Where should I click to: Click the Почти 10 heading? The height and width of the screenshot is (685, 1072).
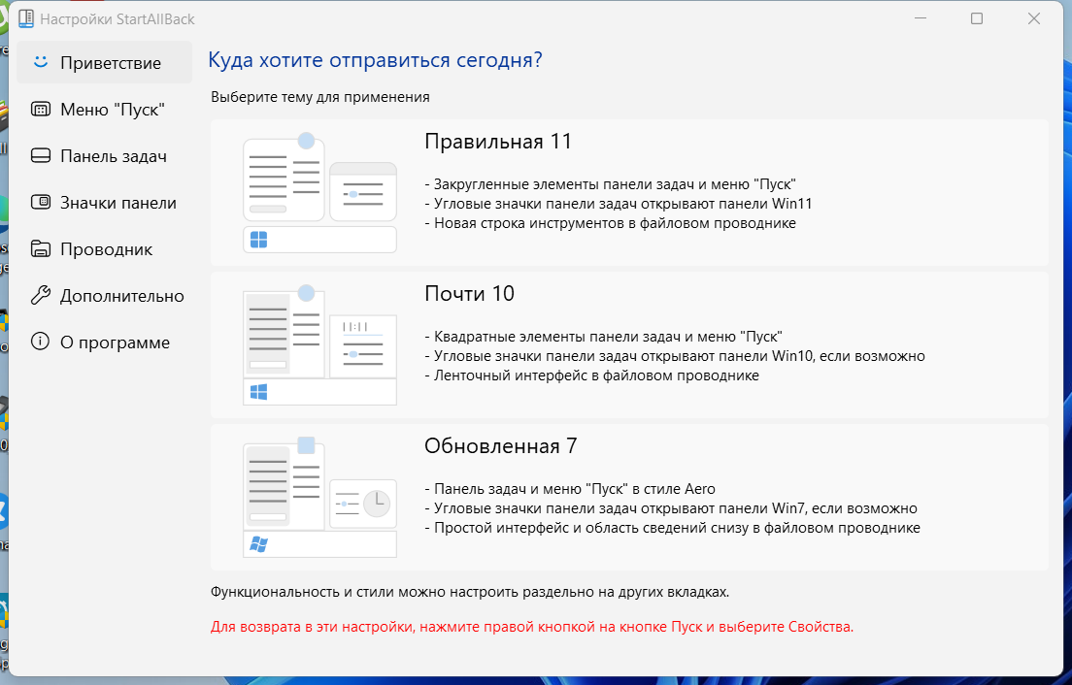click(469, 294)
